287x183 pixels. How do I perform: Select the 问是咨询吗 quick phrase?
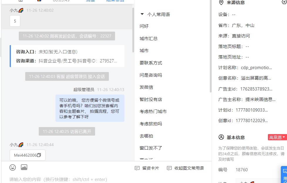point(151,75)
